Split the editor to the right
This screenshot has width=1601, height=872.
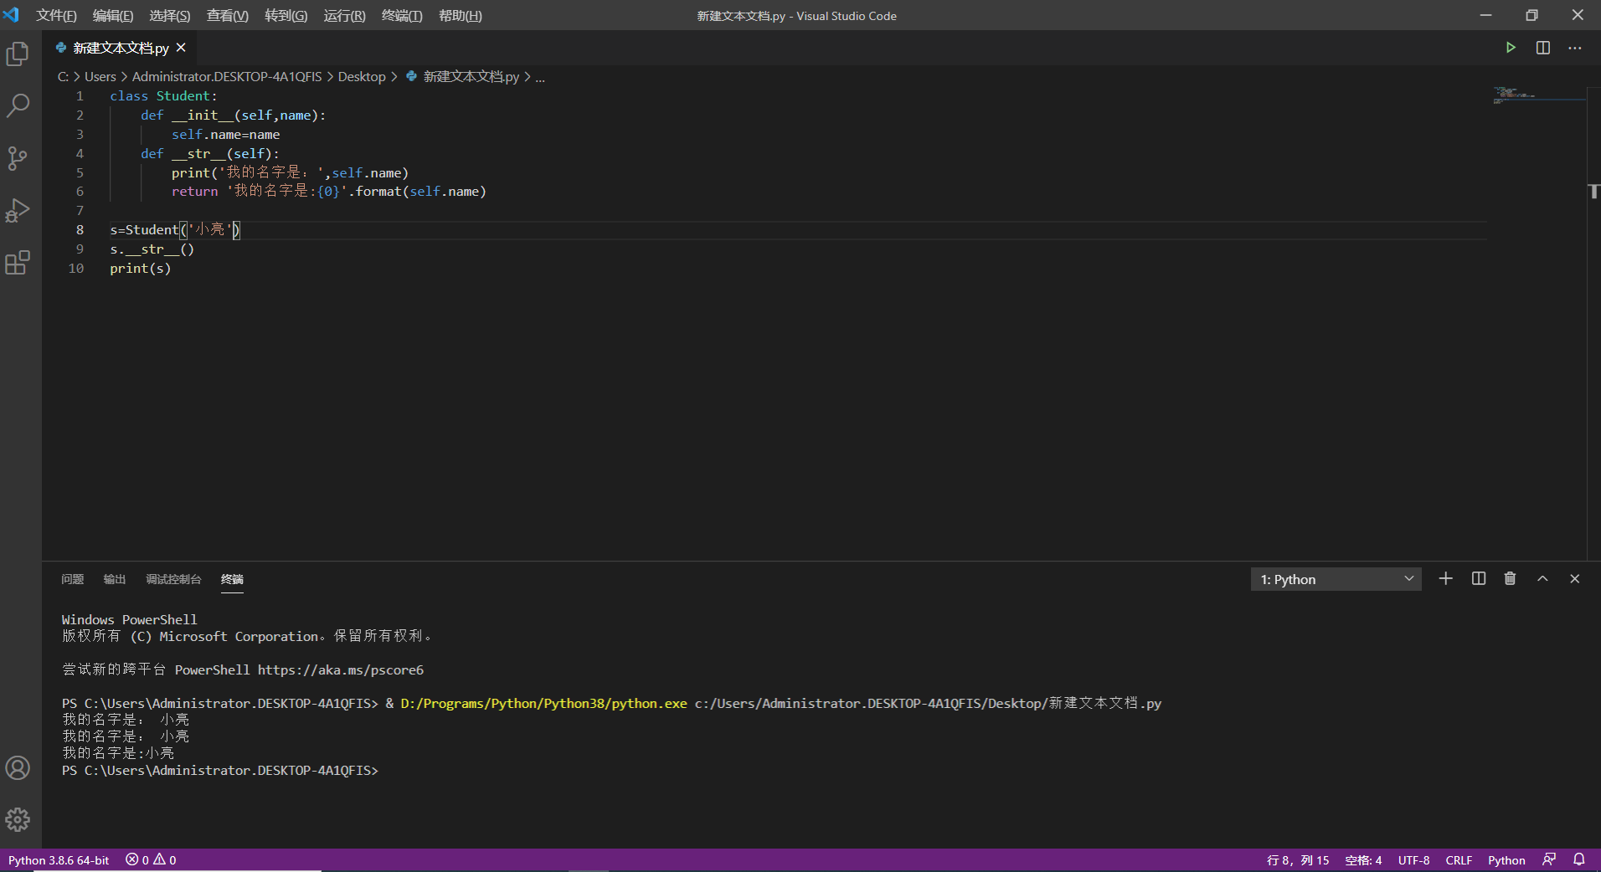pyautogui.click(x=1543, y=48)
